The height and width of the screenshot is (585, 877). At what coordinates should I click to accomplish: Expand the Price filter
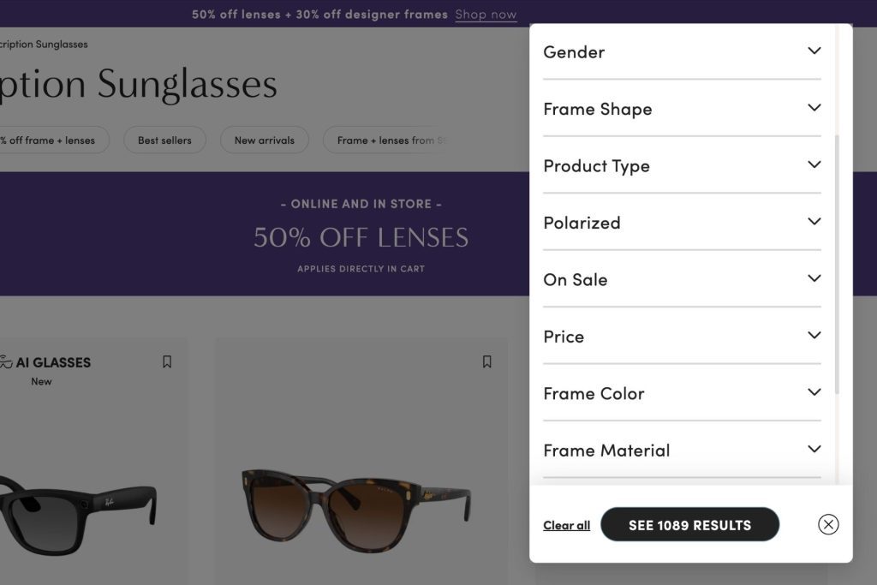point(682,337)
